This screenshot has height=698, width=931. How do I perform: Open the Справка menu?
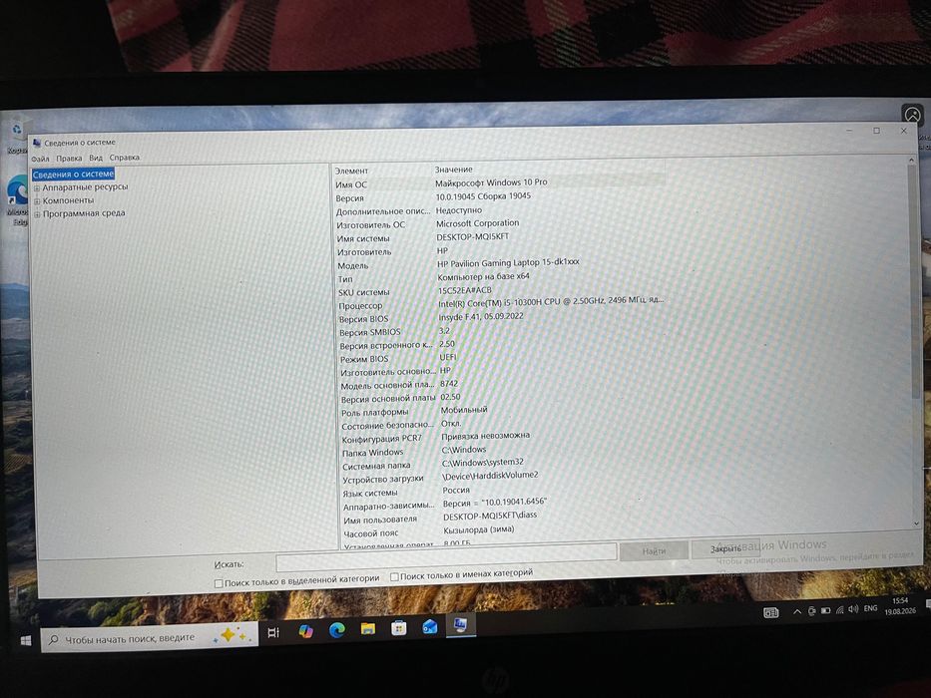pyautogui.click(x=124, y=158)
